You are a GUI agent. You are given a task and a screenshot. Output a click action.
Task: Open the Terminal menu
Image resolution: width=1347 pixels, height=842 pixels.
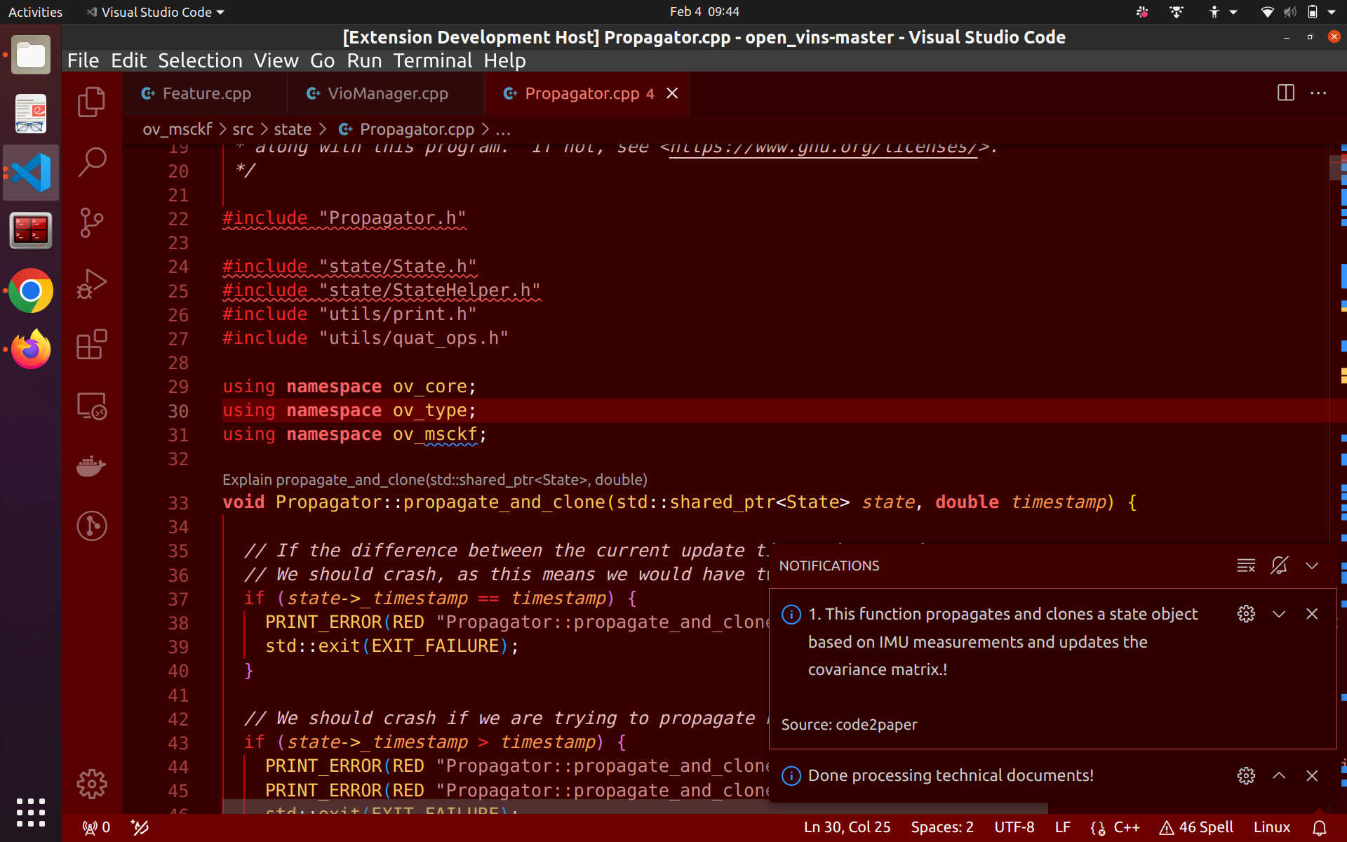click(432, 61)
